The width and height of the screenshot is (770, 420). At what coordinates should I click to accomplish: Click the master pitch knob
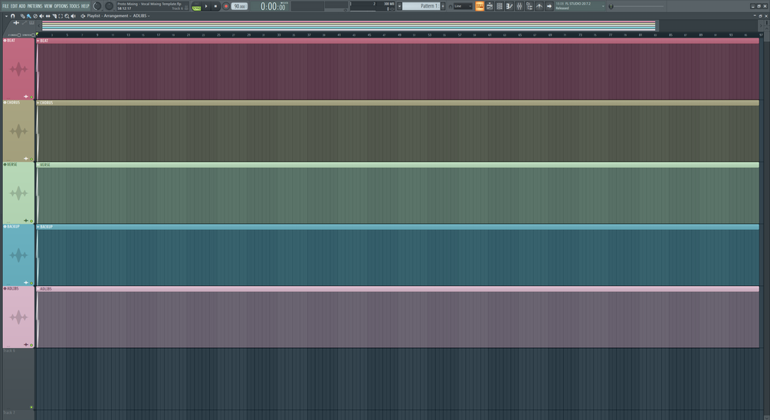coord(109,6)
